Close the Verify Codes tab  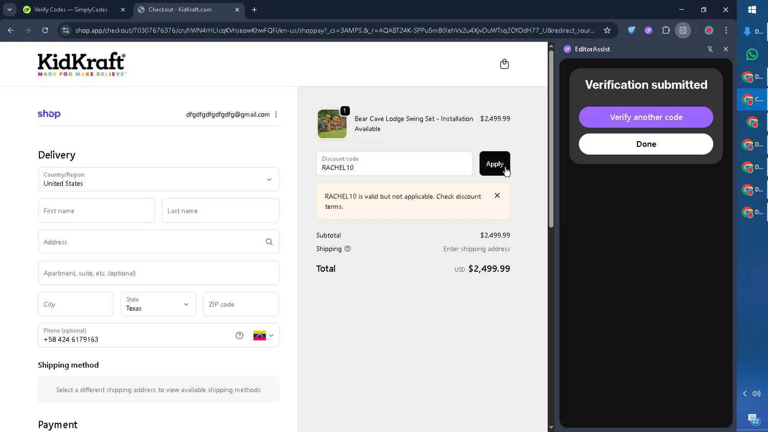(123, 10)
